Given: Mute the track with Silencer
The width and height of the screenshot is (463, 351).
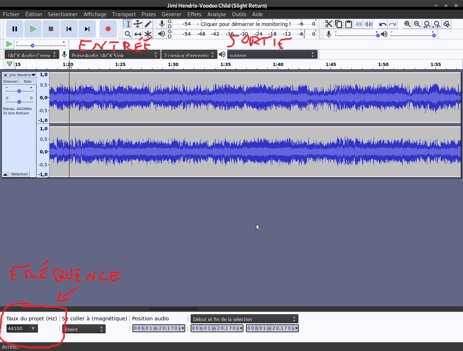Looking at the screenshot, I should coord(10,82).
